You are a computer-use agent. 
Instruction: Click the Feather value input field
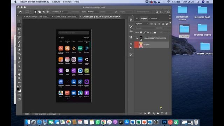click(64, 12)
